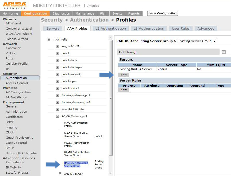Click the profile tree scrollbar thumb
Image resolution: width=231 pixels, height=176 pixels.
[x=111, y=98]
